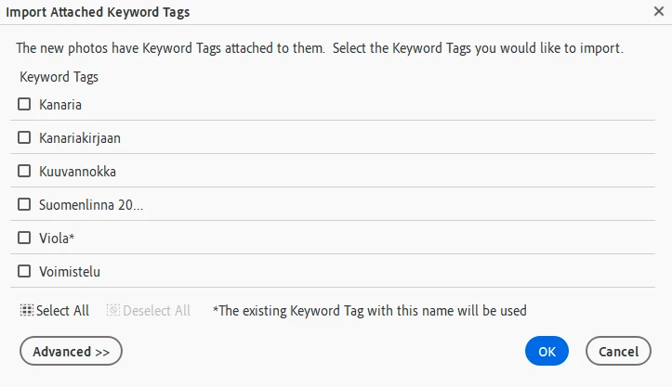Screen dimensions: 672x387
Task: Confirm the import with the OK button
Action: click(x=547, y=352)
